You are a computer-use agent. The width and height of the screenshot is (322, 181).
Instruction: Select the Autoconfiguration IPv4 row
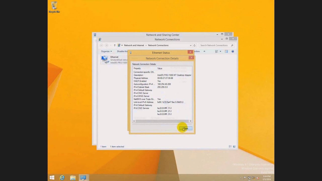[162, 84]
